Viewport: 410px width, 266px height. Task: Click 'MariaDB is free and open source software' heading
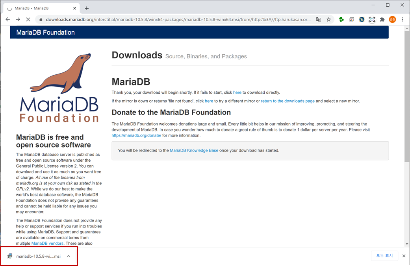coord(53,141)
